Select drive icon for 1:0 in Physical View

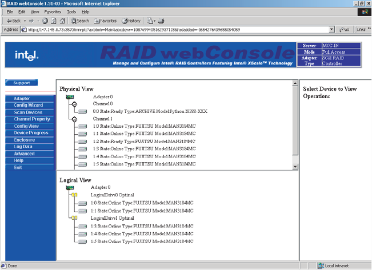point(82,126)
